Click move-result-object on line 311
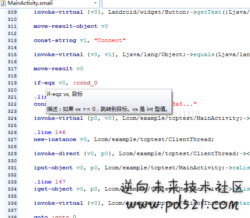Screen dimensions: 250x218 click(x=66, y=26)
